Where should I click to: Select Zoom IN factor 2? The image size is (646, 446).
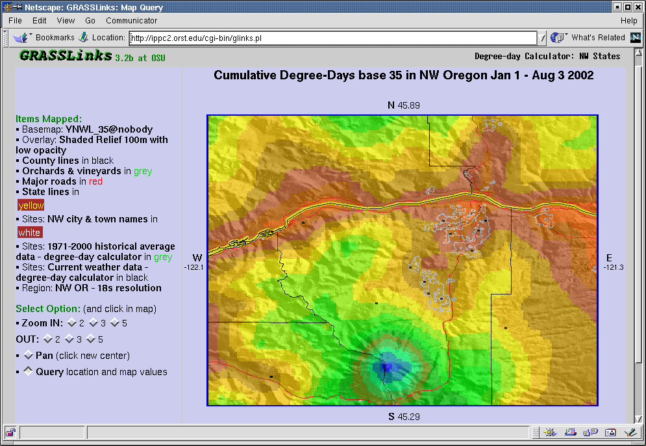71,322
